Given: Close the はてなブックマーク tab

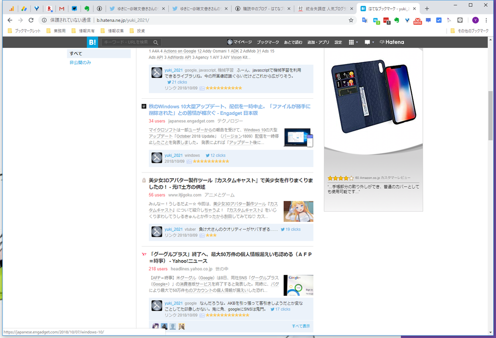Looking at the screenshot, I should (x=415, y=9).
